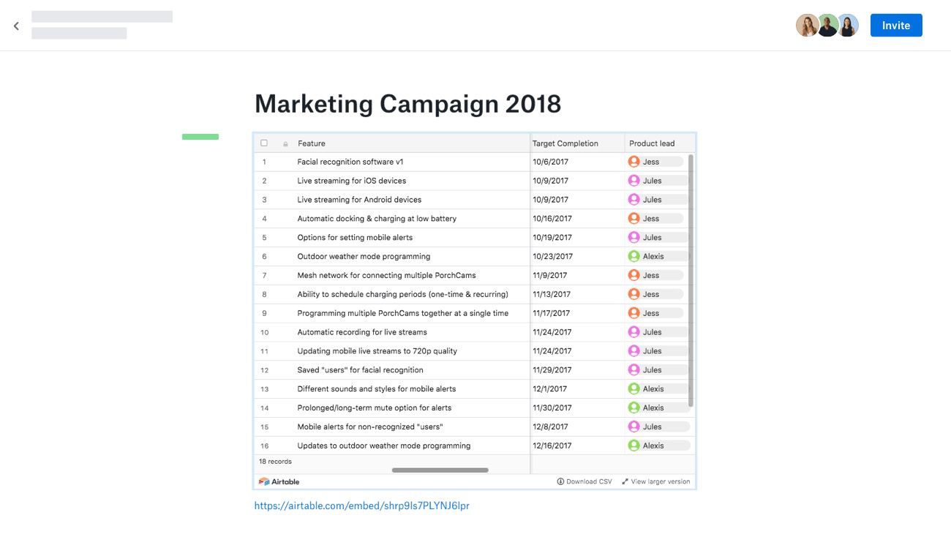
Task: Select the Facial recognition software v1 row
Action: pos(350,162)
